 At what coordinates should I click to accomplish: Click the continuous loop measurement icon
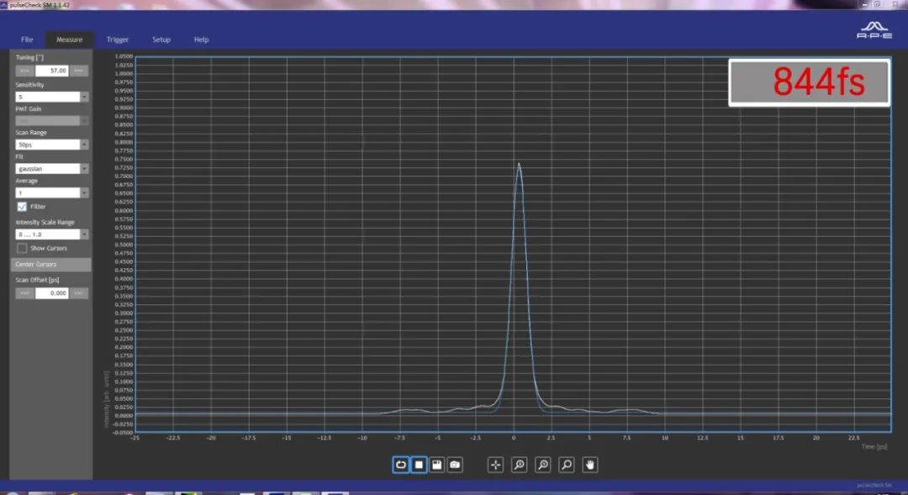click(x=401, y=465)
